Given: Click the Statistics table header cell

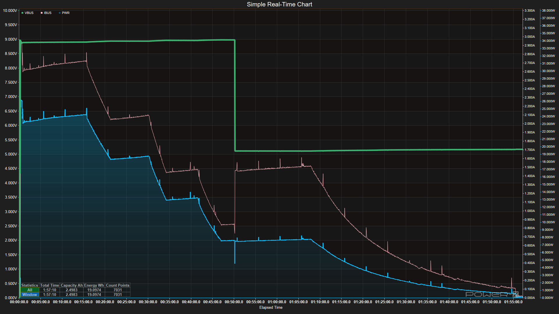Looking at the screenshot, I should (x=29, y=285).
